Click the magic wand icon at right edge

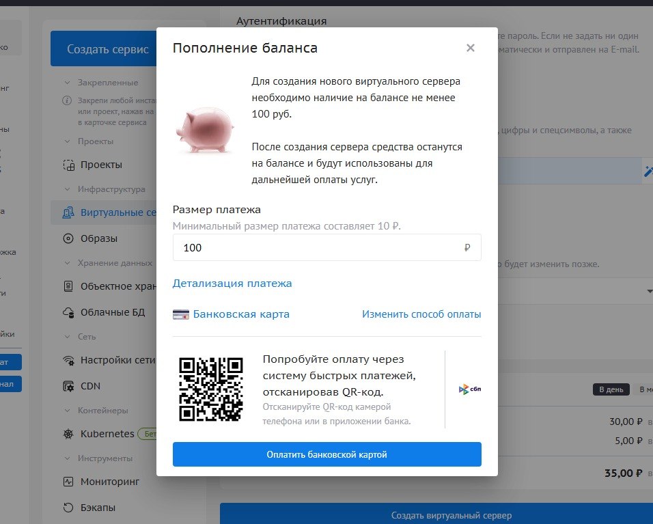pos(648,171)
